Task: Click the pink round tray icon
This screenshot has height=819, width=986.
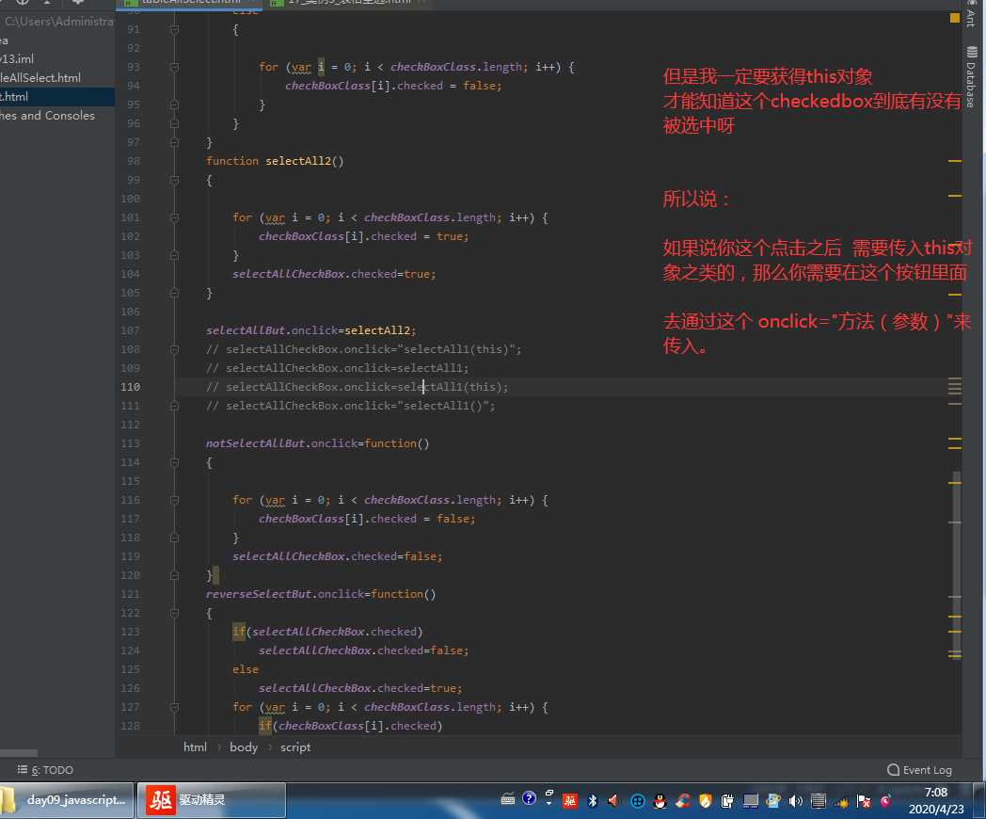Action: [885, 801]
